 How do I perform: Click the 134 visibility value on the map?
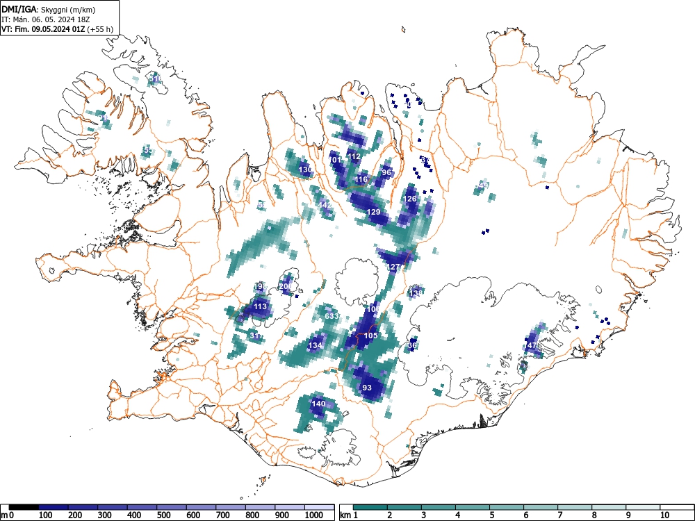click(x=315, y=345)
